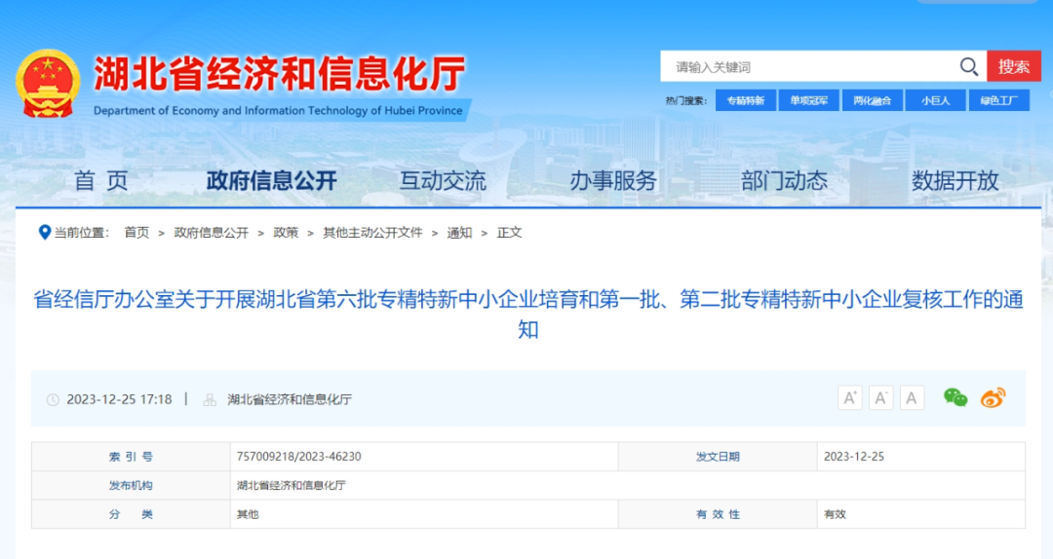Click the magnifier search icon

coord(968,66)
